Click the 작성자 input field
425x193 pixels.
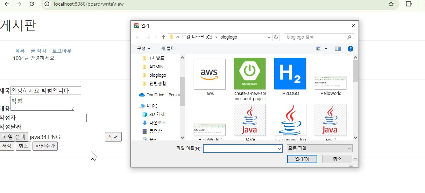pyautogui.click(x=51, y=118)
